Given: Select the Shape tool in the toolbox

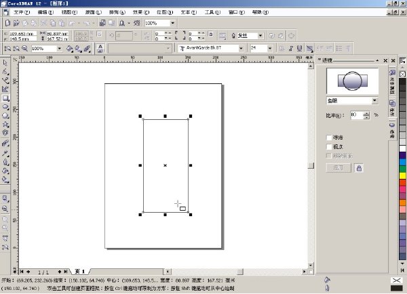Looking at the screenshot, I should point(5,71).
